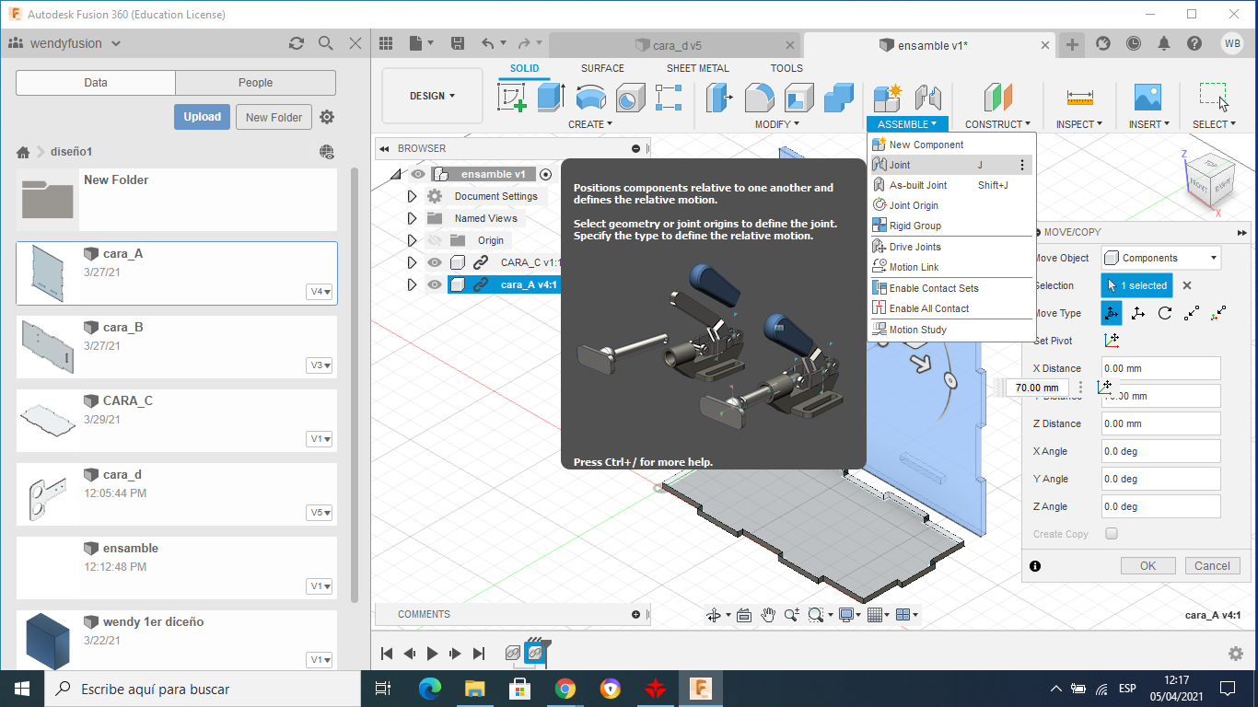Expand the CARA_C v1:1 node

click(412, 262)
